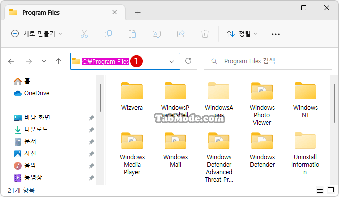Click the search magnifier icon
This screenshot has height=197, width=339.
point(214,61)
